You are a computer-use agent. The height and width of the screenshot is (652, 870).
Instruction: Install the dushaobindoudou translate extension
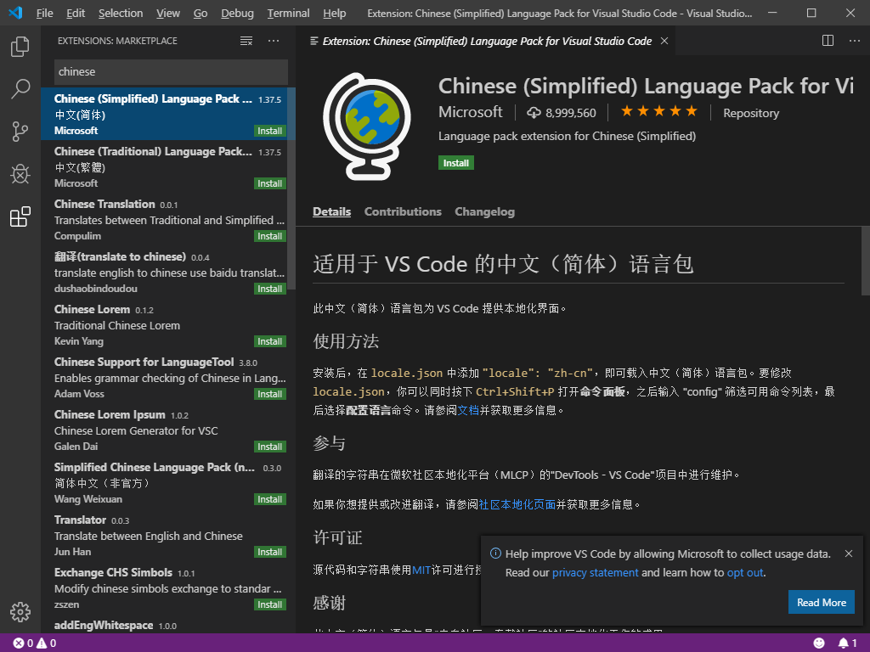269,289
